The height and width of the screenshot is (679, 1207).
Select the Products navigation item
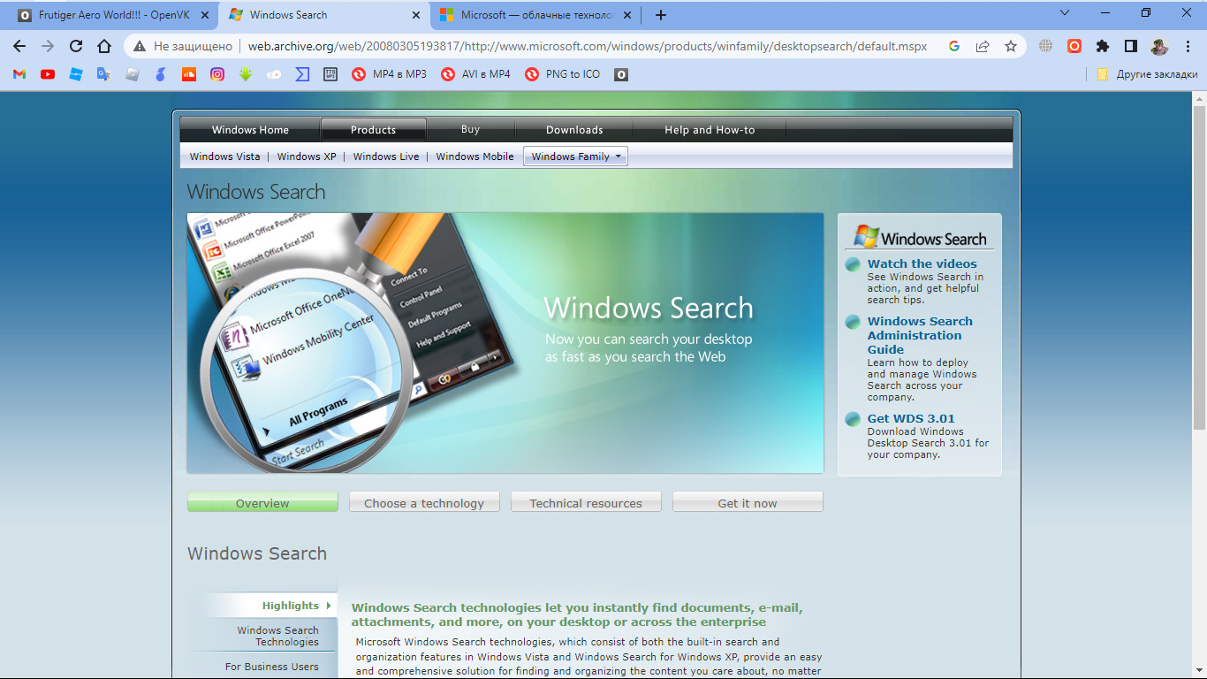[373, 130]
